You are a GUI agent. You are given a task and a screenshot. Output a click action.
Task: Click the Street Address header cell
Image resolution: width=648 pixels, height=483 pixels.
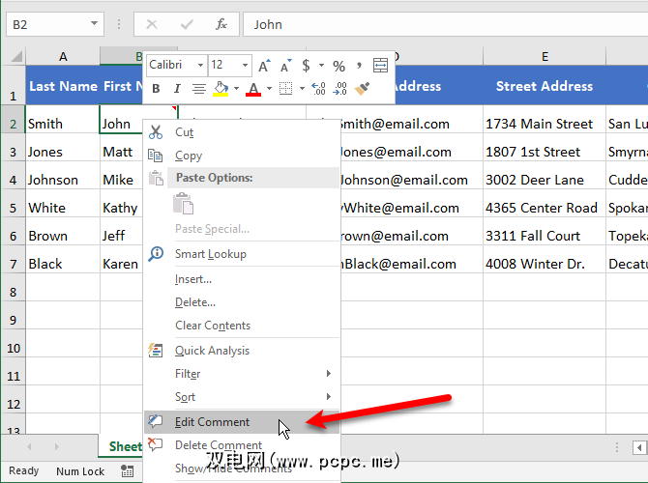click(x=545, y=85)
